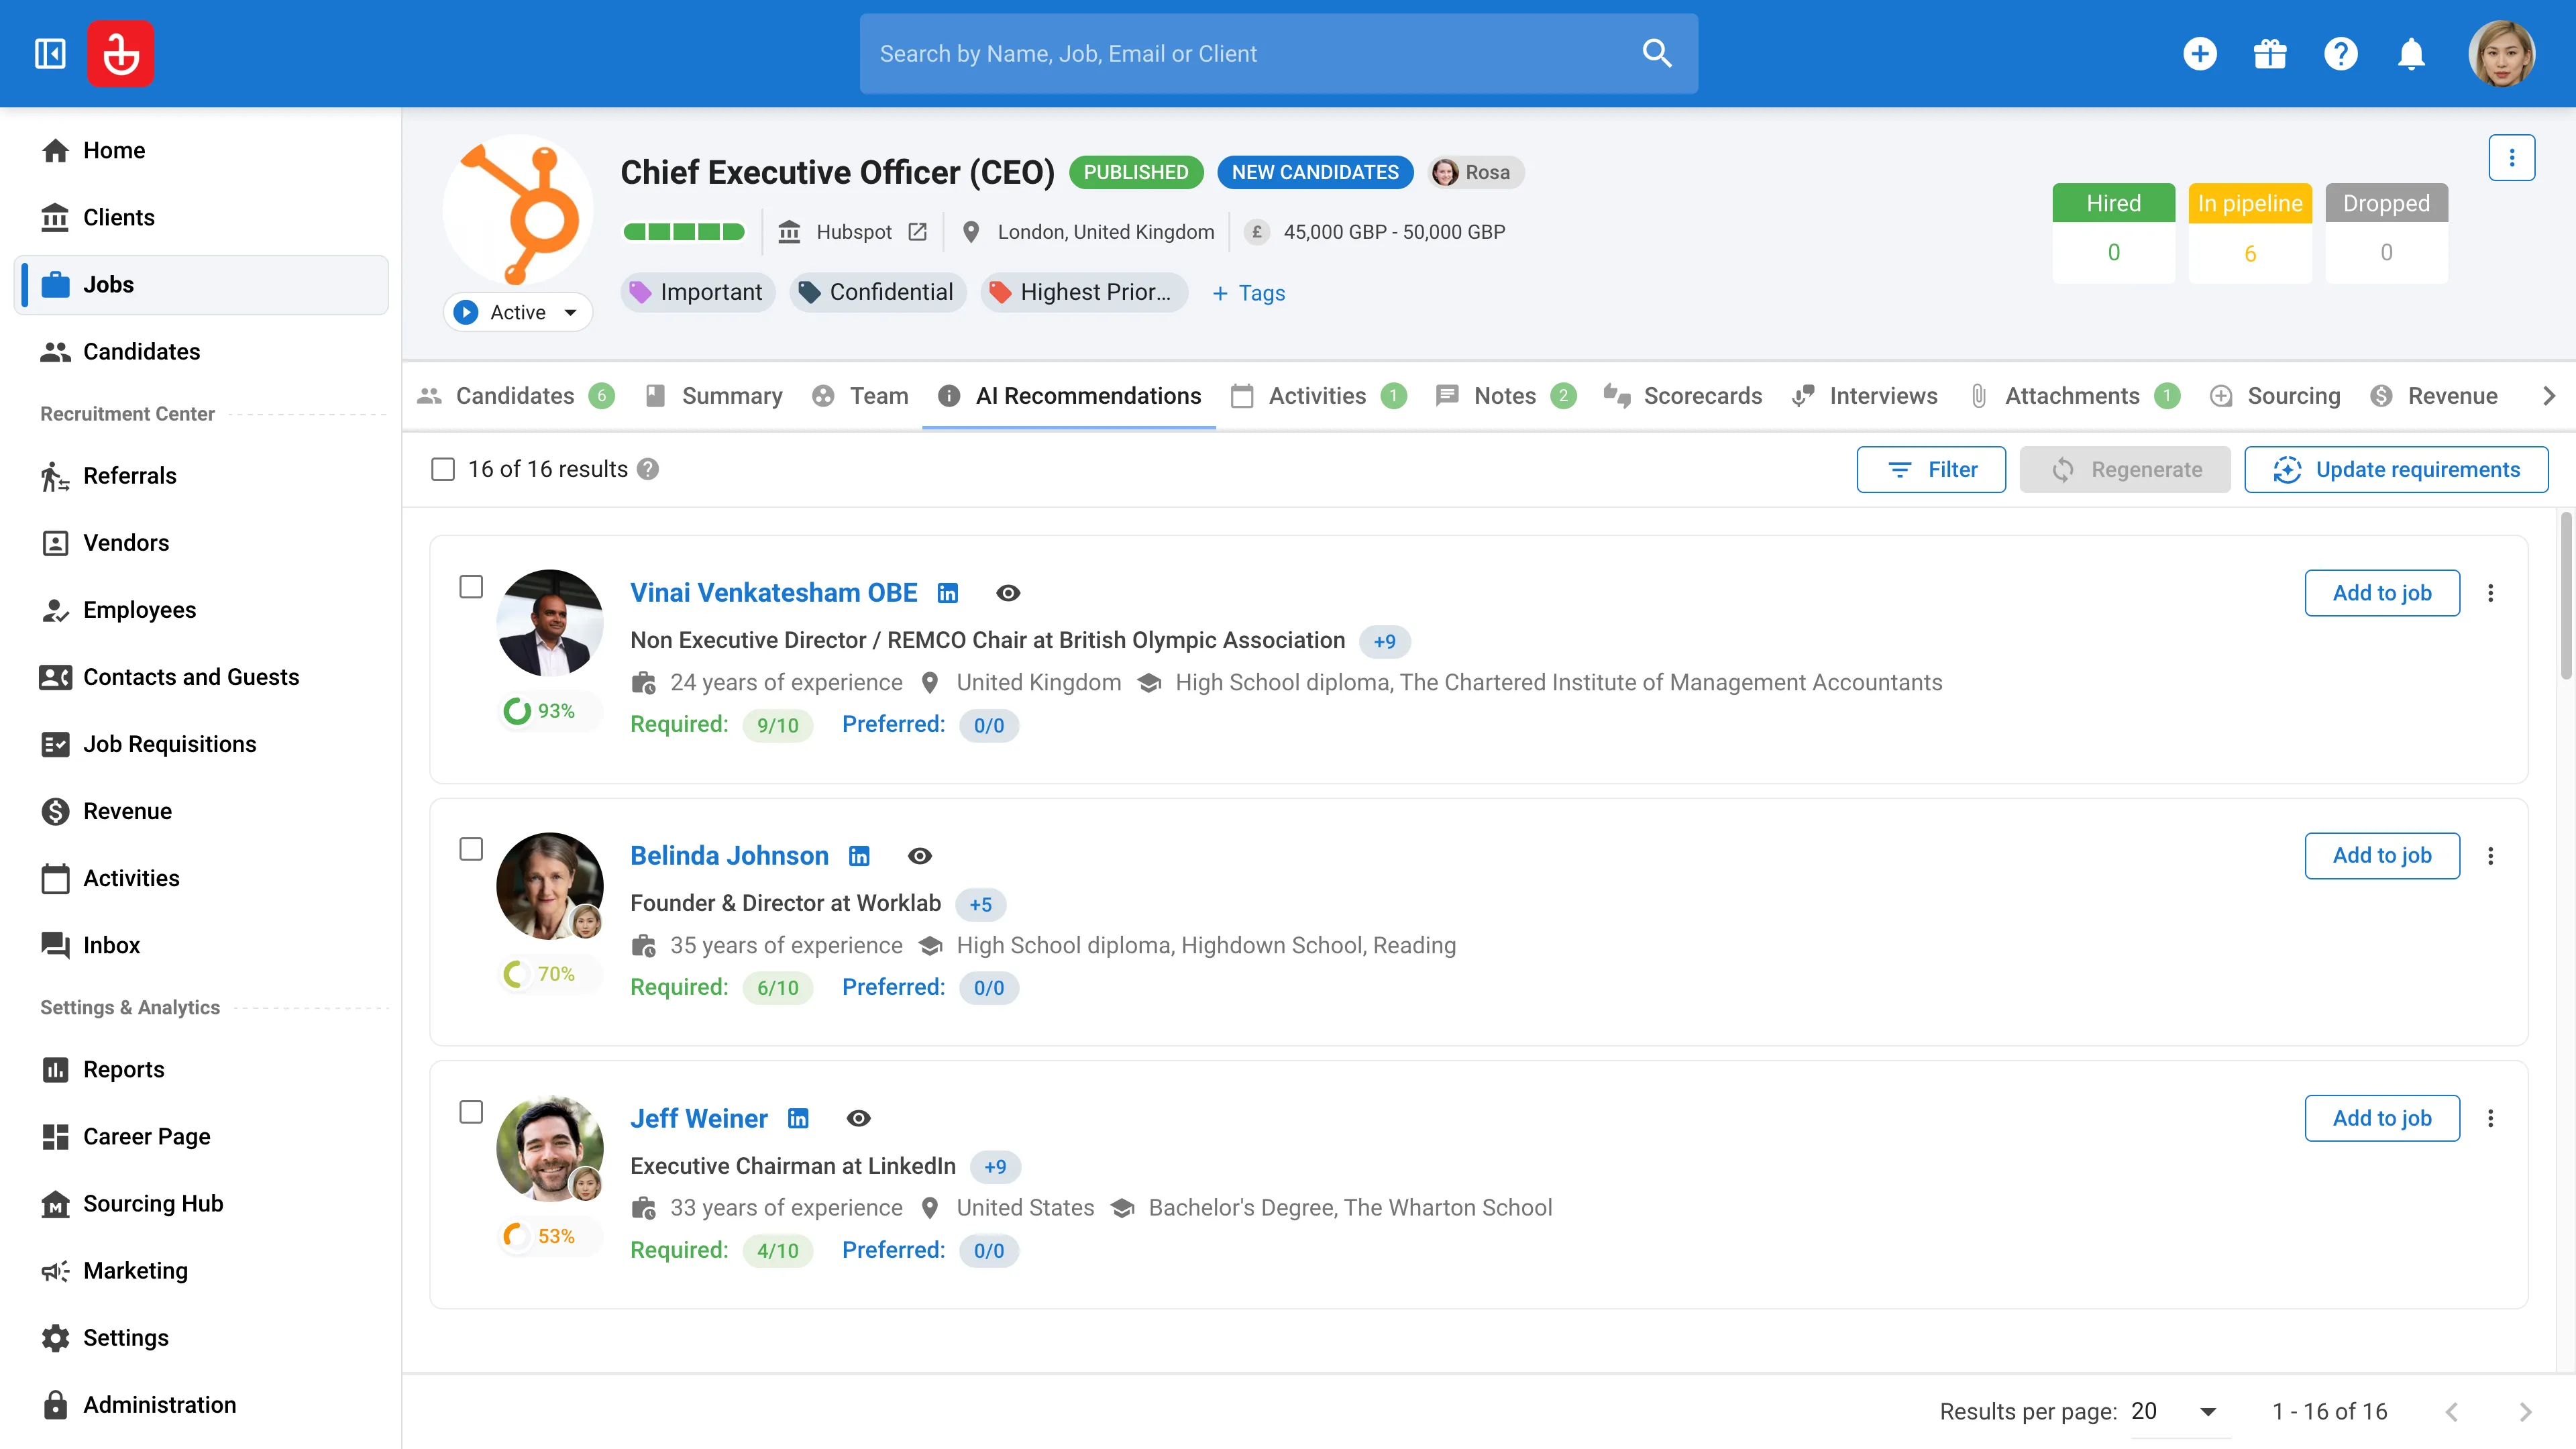Switch to the Scorecards tab

point(1682,396)
